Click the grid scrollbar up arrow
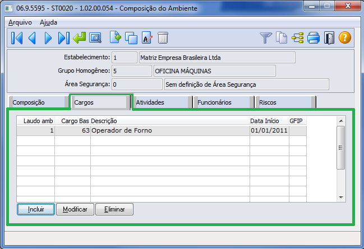The height and width of the screenshot is (249, 364). tap(341, 121)
